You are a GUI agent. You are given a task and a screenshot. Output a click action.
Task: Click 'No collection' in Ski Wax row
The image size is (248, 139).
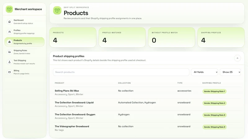coord(126,91)
